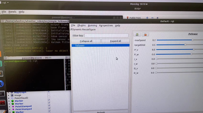This screenshot has height=113, width=203.
Task: Click the Publish Point tool label in RViz
Action: 135,18
